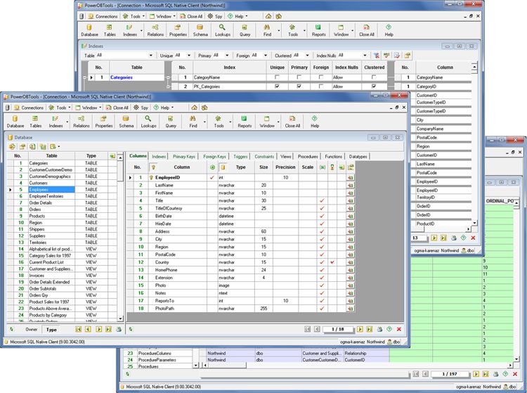Toggle the Unique checkbox for CategoryName index
The image size is (527, 393).
pyautogui.click(x=279, y=77)
